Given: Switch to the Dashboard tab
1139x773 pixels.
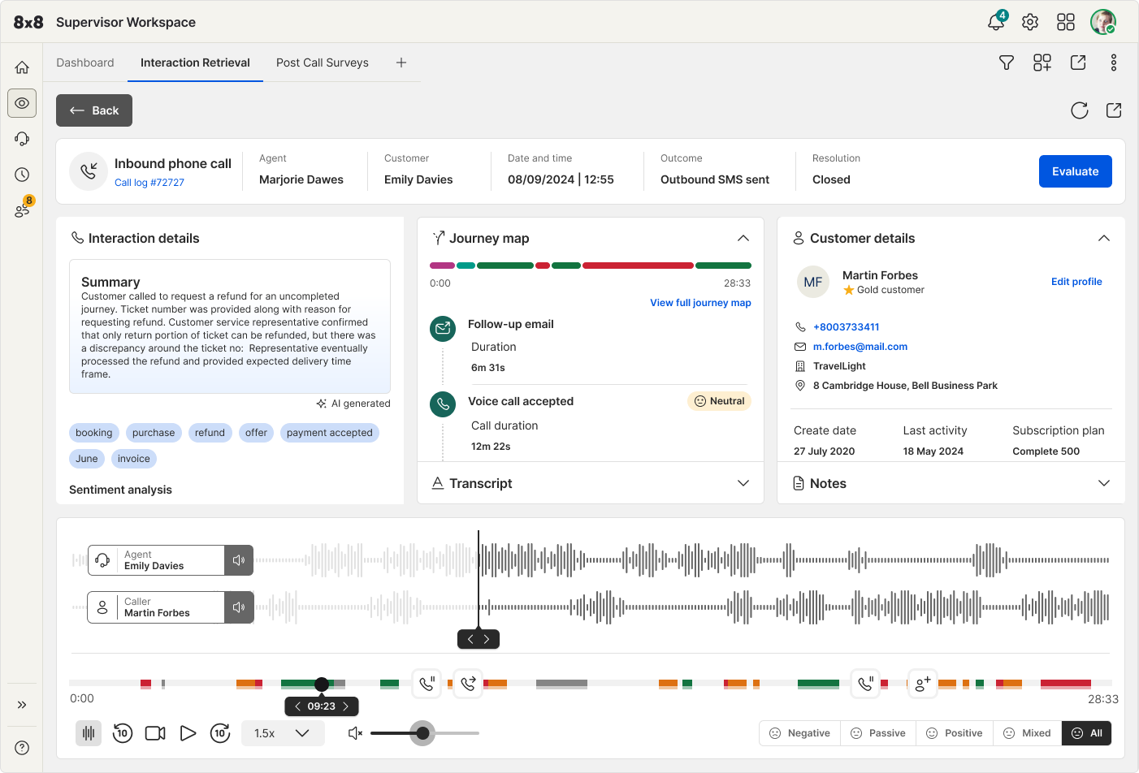Looking at the screenshot, I should [x=85, y=63].
